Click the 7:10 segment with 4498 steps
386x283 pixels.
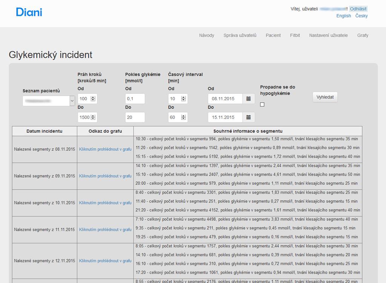[x=247, y=219]
